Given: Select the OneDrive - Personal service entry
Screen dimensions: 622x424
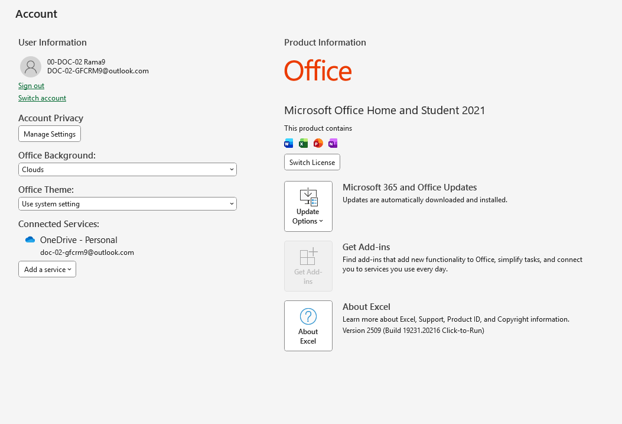Looking at the screenshot, I should [79, 240].
